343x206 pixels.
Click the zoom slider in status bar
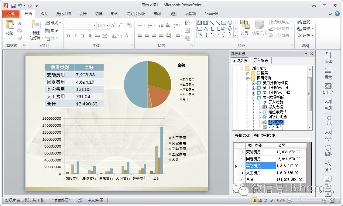point(301,200)
